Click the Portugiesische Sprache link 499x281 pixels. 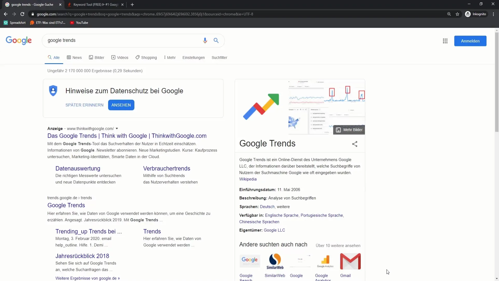(322, 215)
